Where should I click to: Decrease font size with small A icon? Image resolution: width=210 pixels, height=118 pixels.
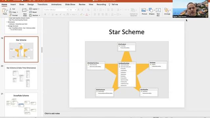82,10
